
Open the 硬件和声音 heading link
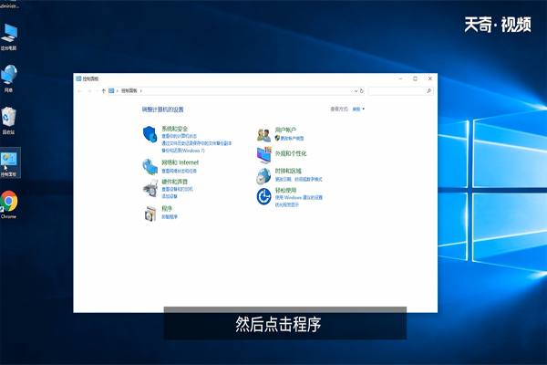(x=174, y=182)
